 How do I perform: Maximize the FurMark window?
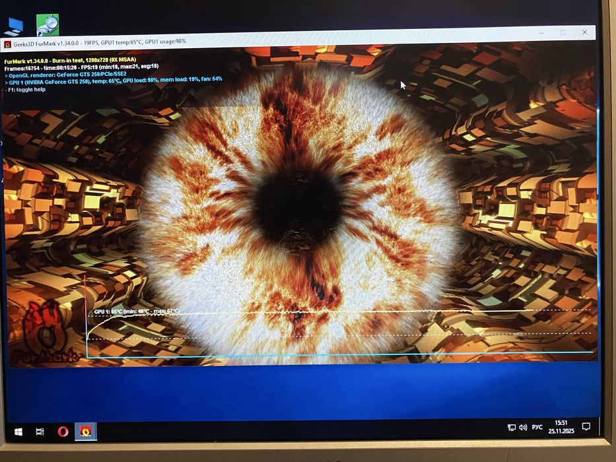click(563, 32)
